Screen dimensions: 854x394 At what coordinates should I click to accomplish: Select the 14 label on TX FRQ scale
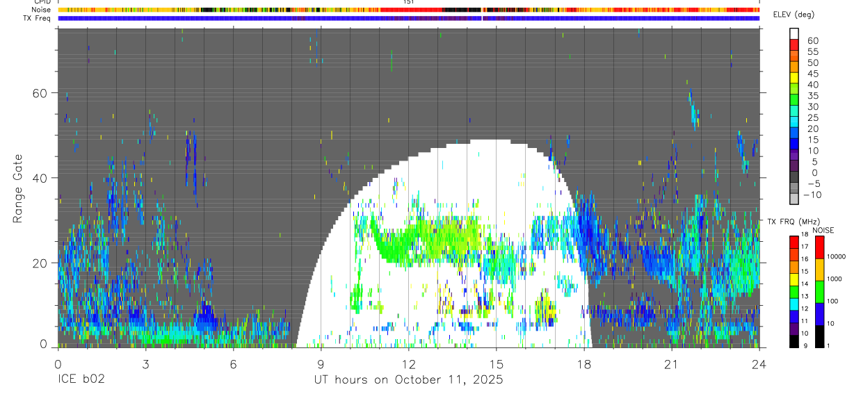[x=806, y=284]
